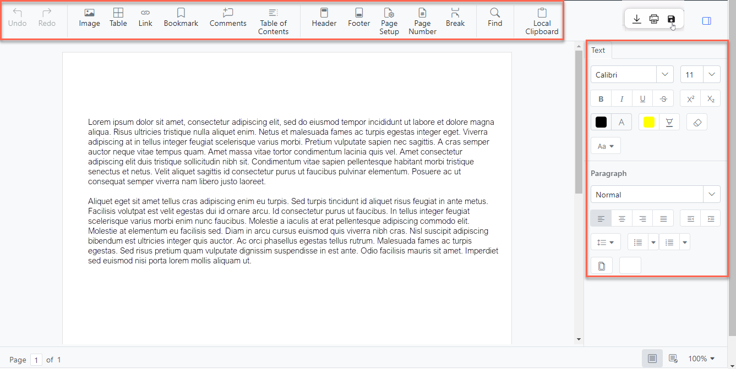736x369 pixels.
Task: Insert a bookmark
Action: 181,18
